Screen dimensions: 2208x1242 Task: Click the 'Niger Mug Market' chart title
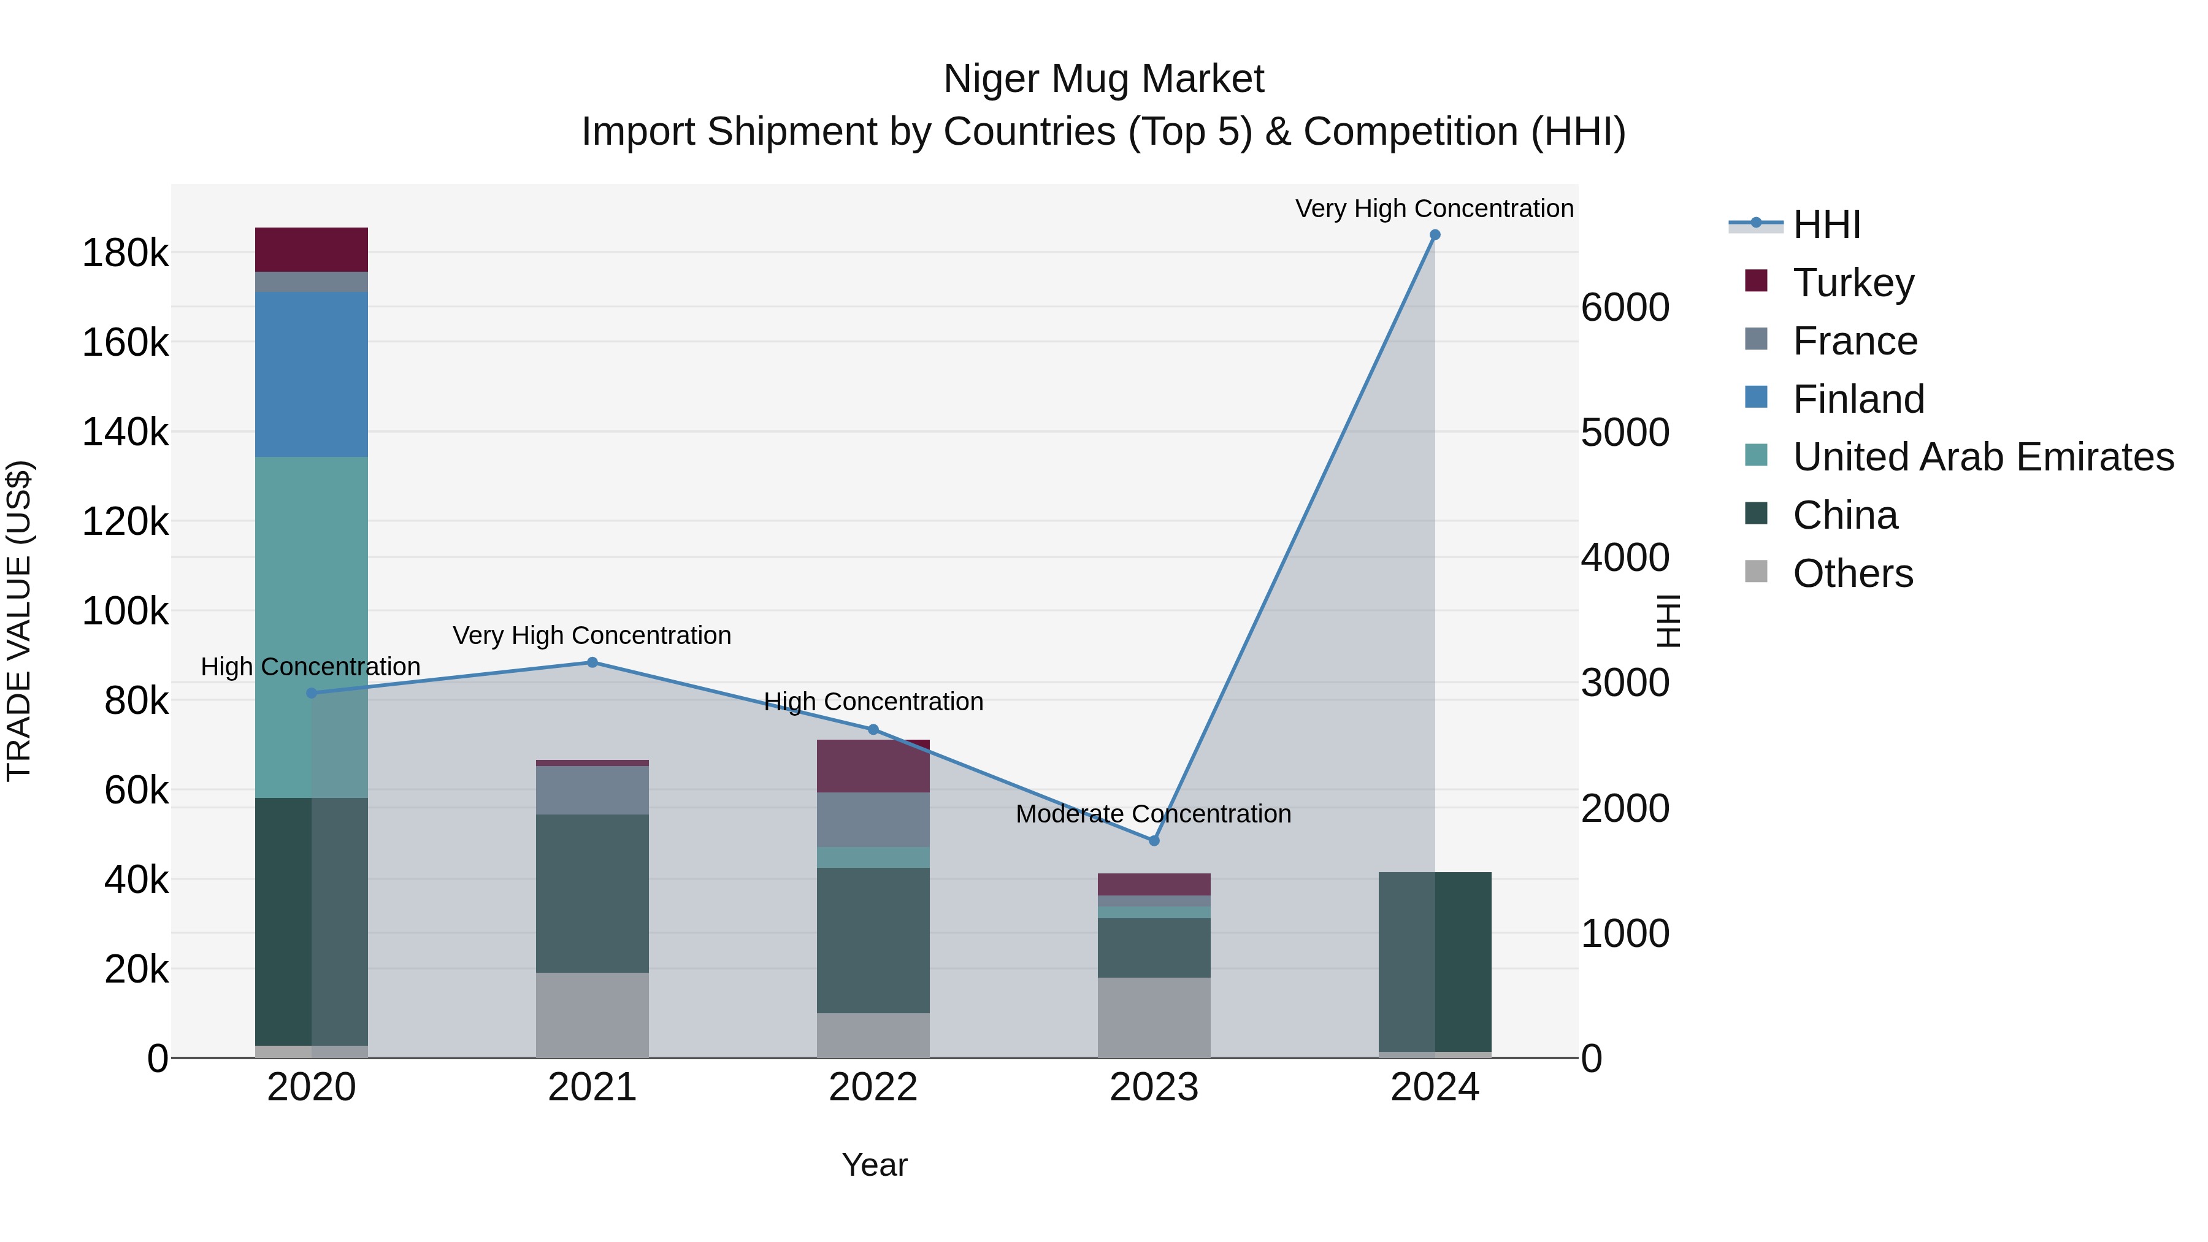[x=1104, y=79]
